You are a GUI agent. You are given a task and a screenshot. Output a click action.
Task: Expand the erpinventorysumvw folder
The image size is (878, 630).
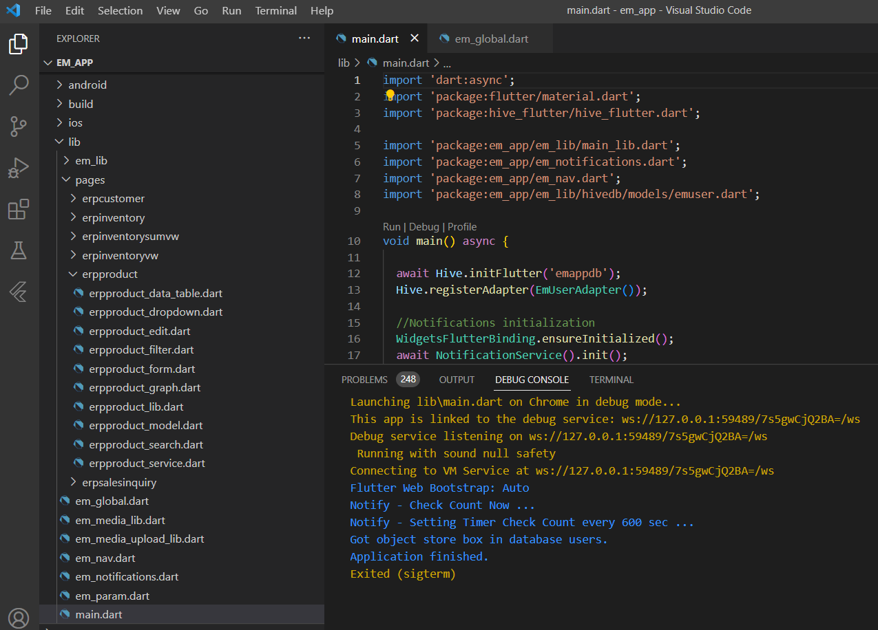click(74, 237)
